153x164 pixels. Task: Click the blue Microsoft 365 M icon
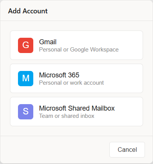click(26, 79)
